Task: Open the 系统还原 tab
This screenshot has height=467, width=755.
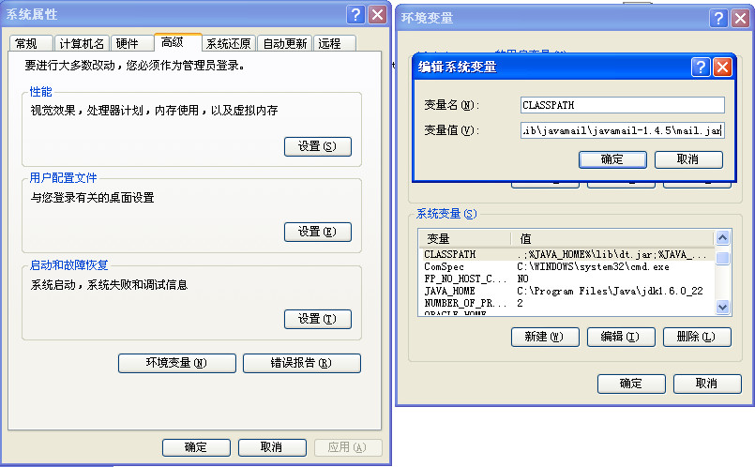Action: point(229,43)
